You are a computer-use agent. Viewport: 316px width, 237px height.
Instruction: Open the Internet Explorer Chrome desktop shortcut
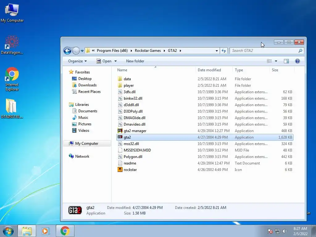(12, 79)
